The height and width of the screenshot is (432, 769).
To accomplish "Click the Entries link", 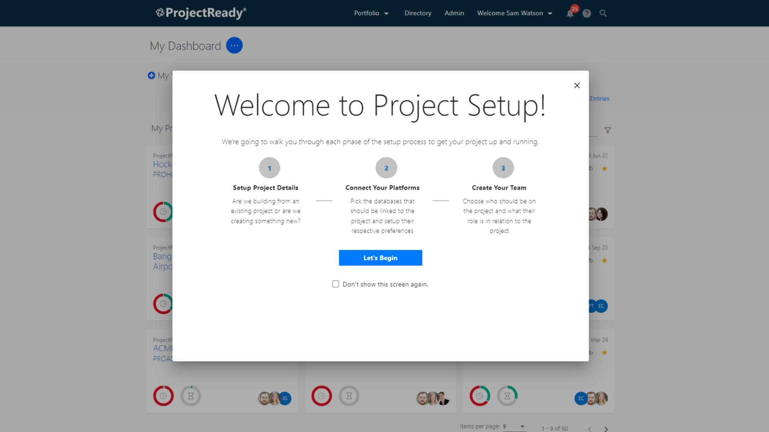I will (x=600, y=98).
